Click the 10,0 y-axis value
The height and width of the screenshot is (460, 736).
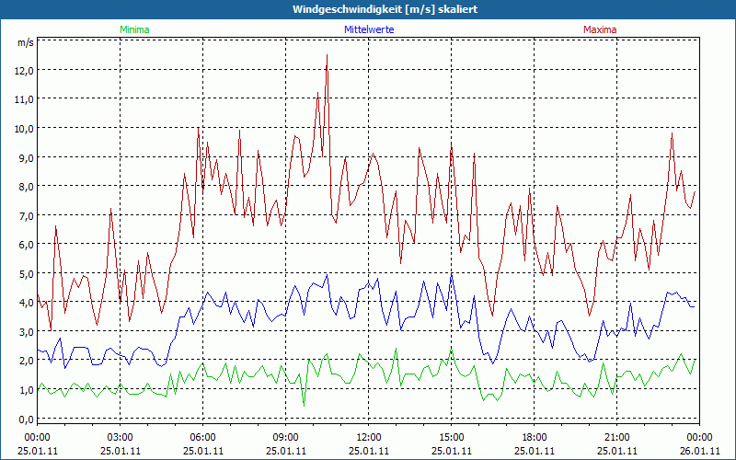click(25, 129)
